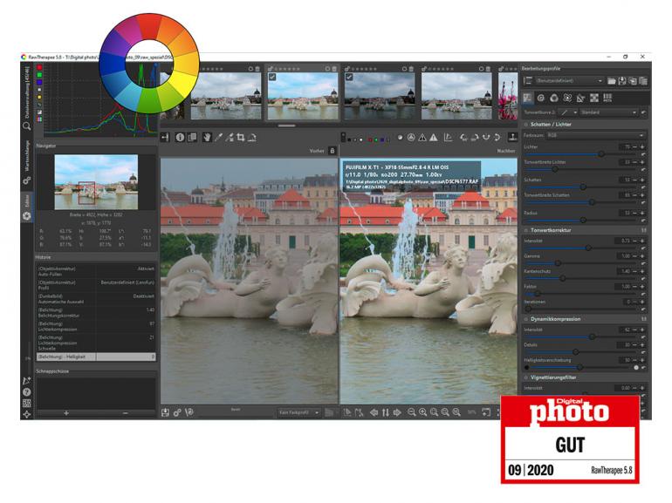Zoom out of the preview

click(411, 412)
